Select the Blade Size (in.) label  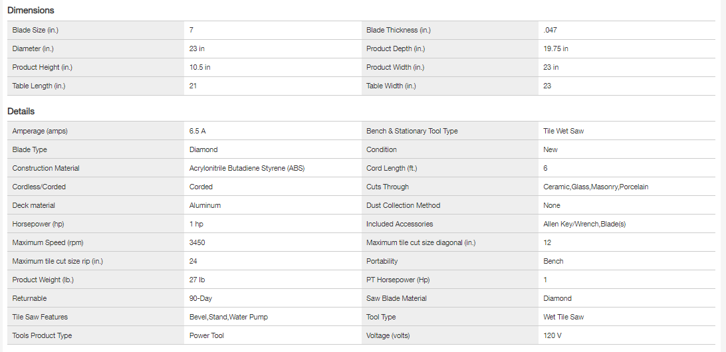(x=35, y=30)
